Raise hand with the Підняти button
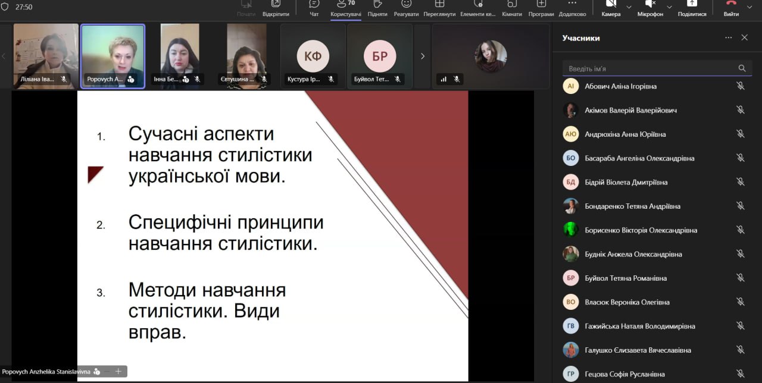762x383 pixels. point(377,8)
